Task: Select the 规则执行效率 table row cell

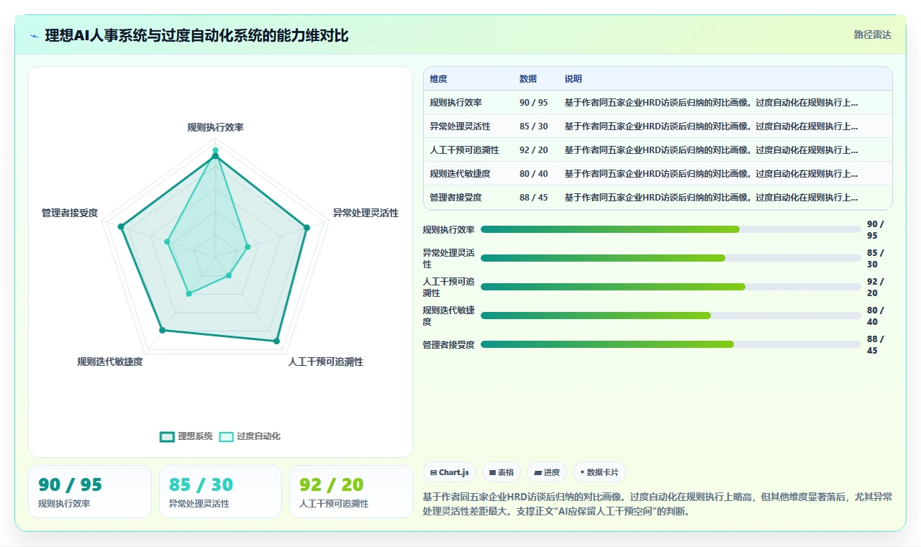Action: 456,103
